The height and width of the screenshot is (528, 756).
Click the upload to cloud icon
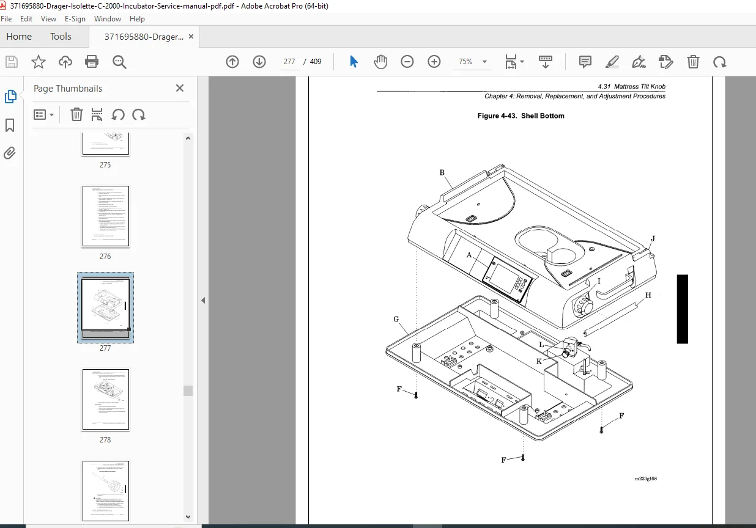[65, 62]
